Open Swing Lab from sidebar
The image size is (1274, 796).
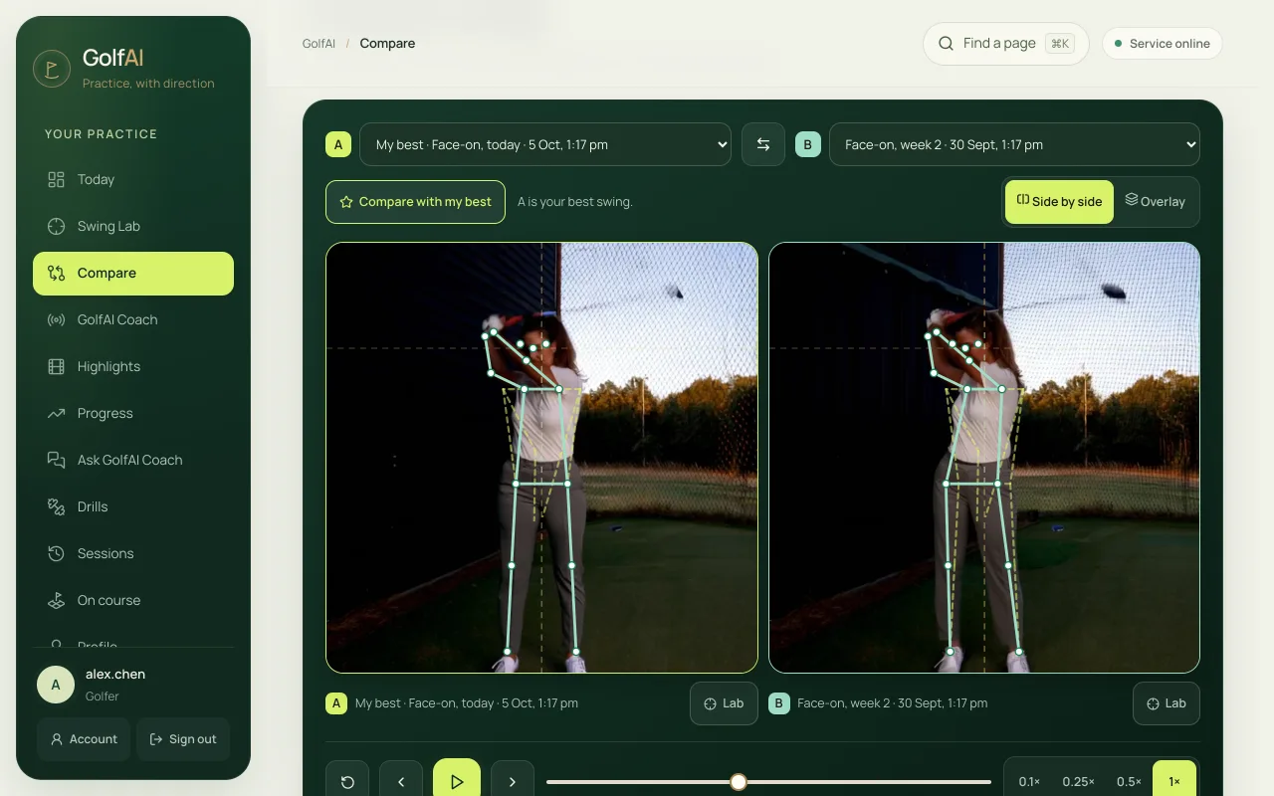point(133,227)
